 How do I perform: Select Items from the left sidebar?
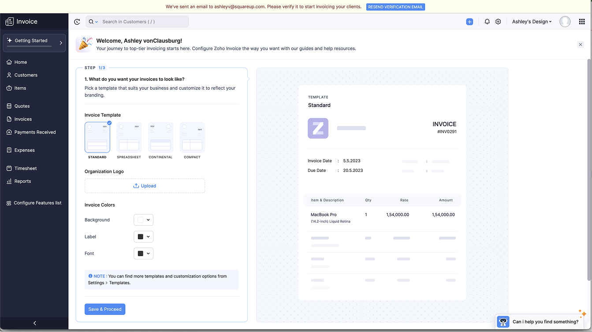(x=19, y=88)
